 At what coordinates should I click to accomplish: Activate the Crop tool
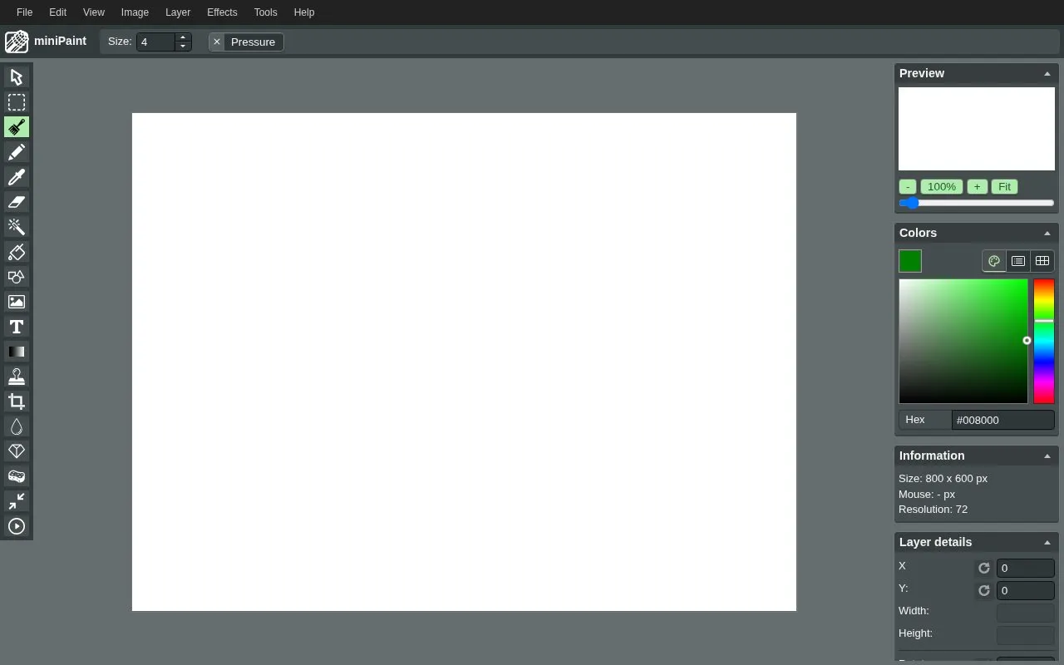(17, 401)
